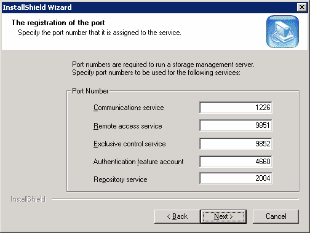Focus the Communications service port field

coord(236,108)
